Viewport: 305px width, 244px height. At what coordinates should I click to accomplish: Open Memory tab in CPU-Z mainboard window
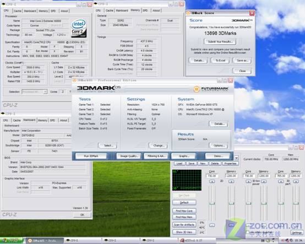pos(42,121)
